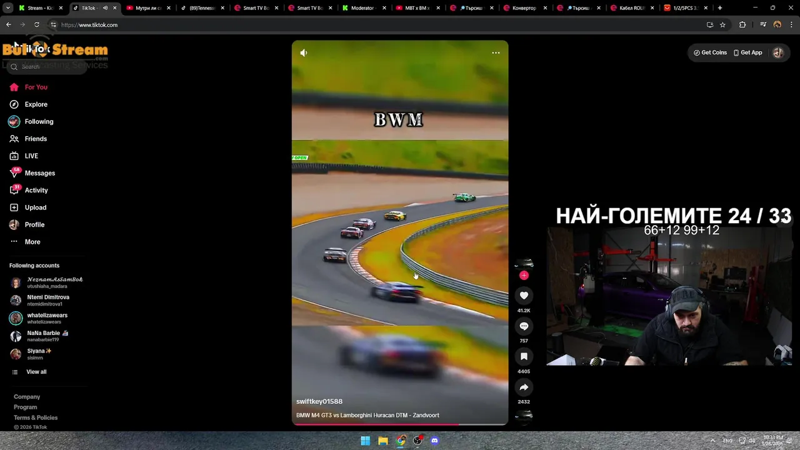Click the BMW M4 GT3 video caption

tap(367, 415)
